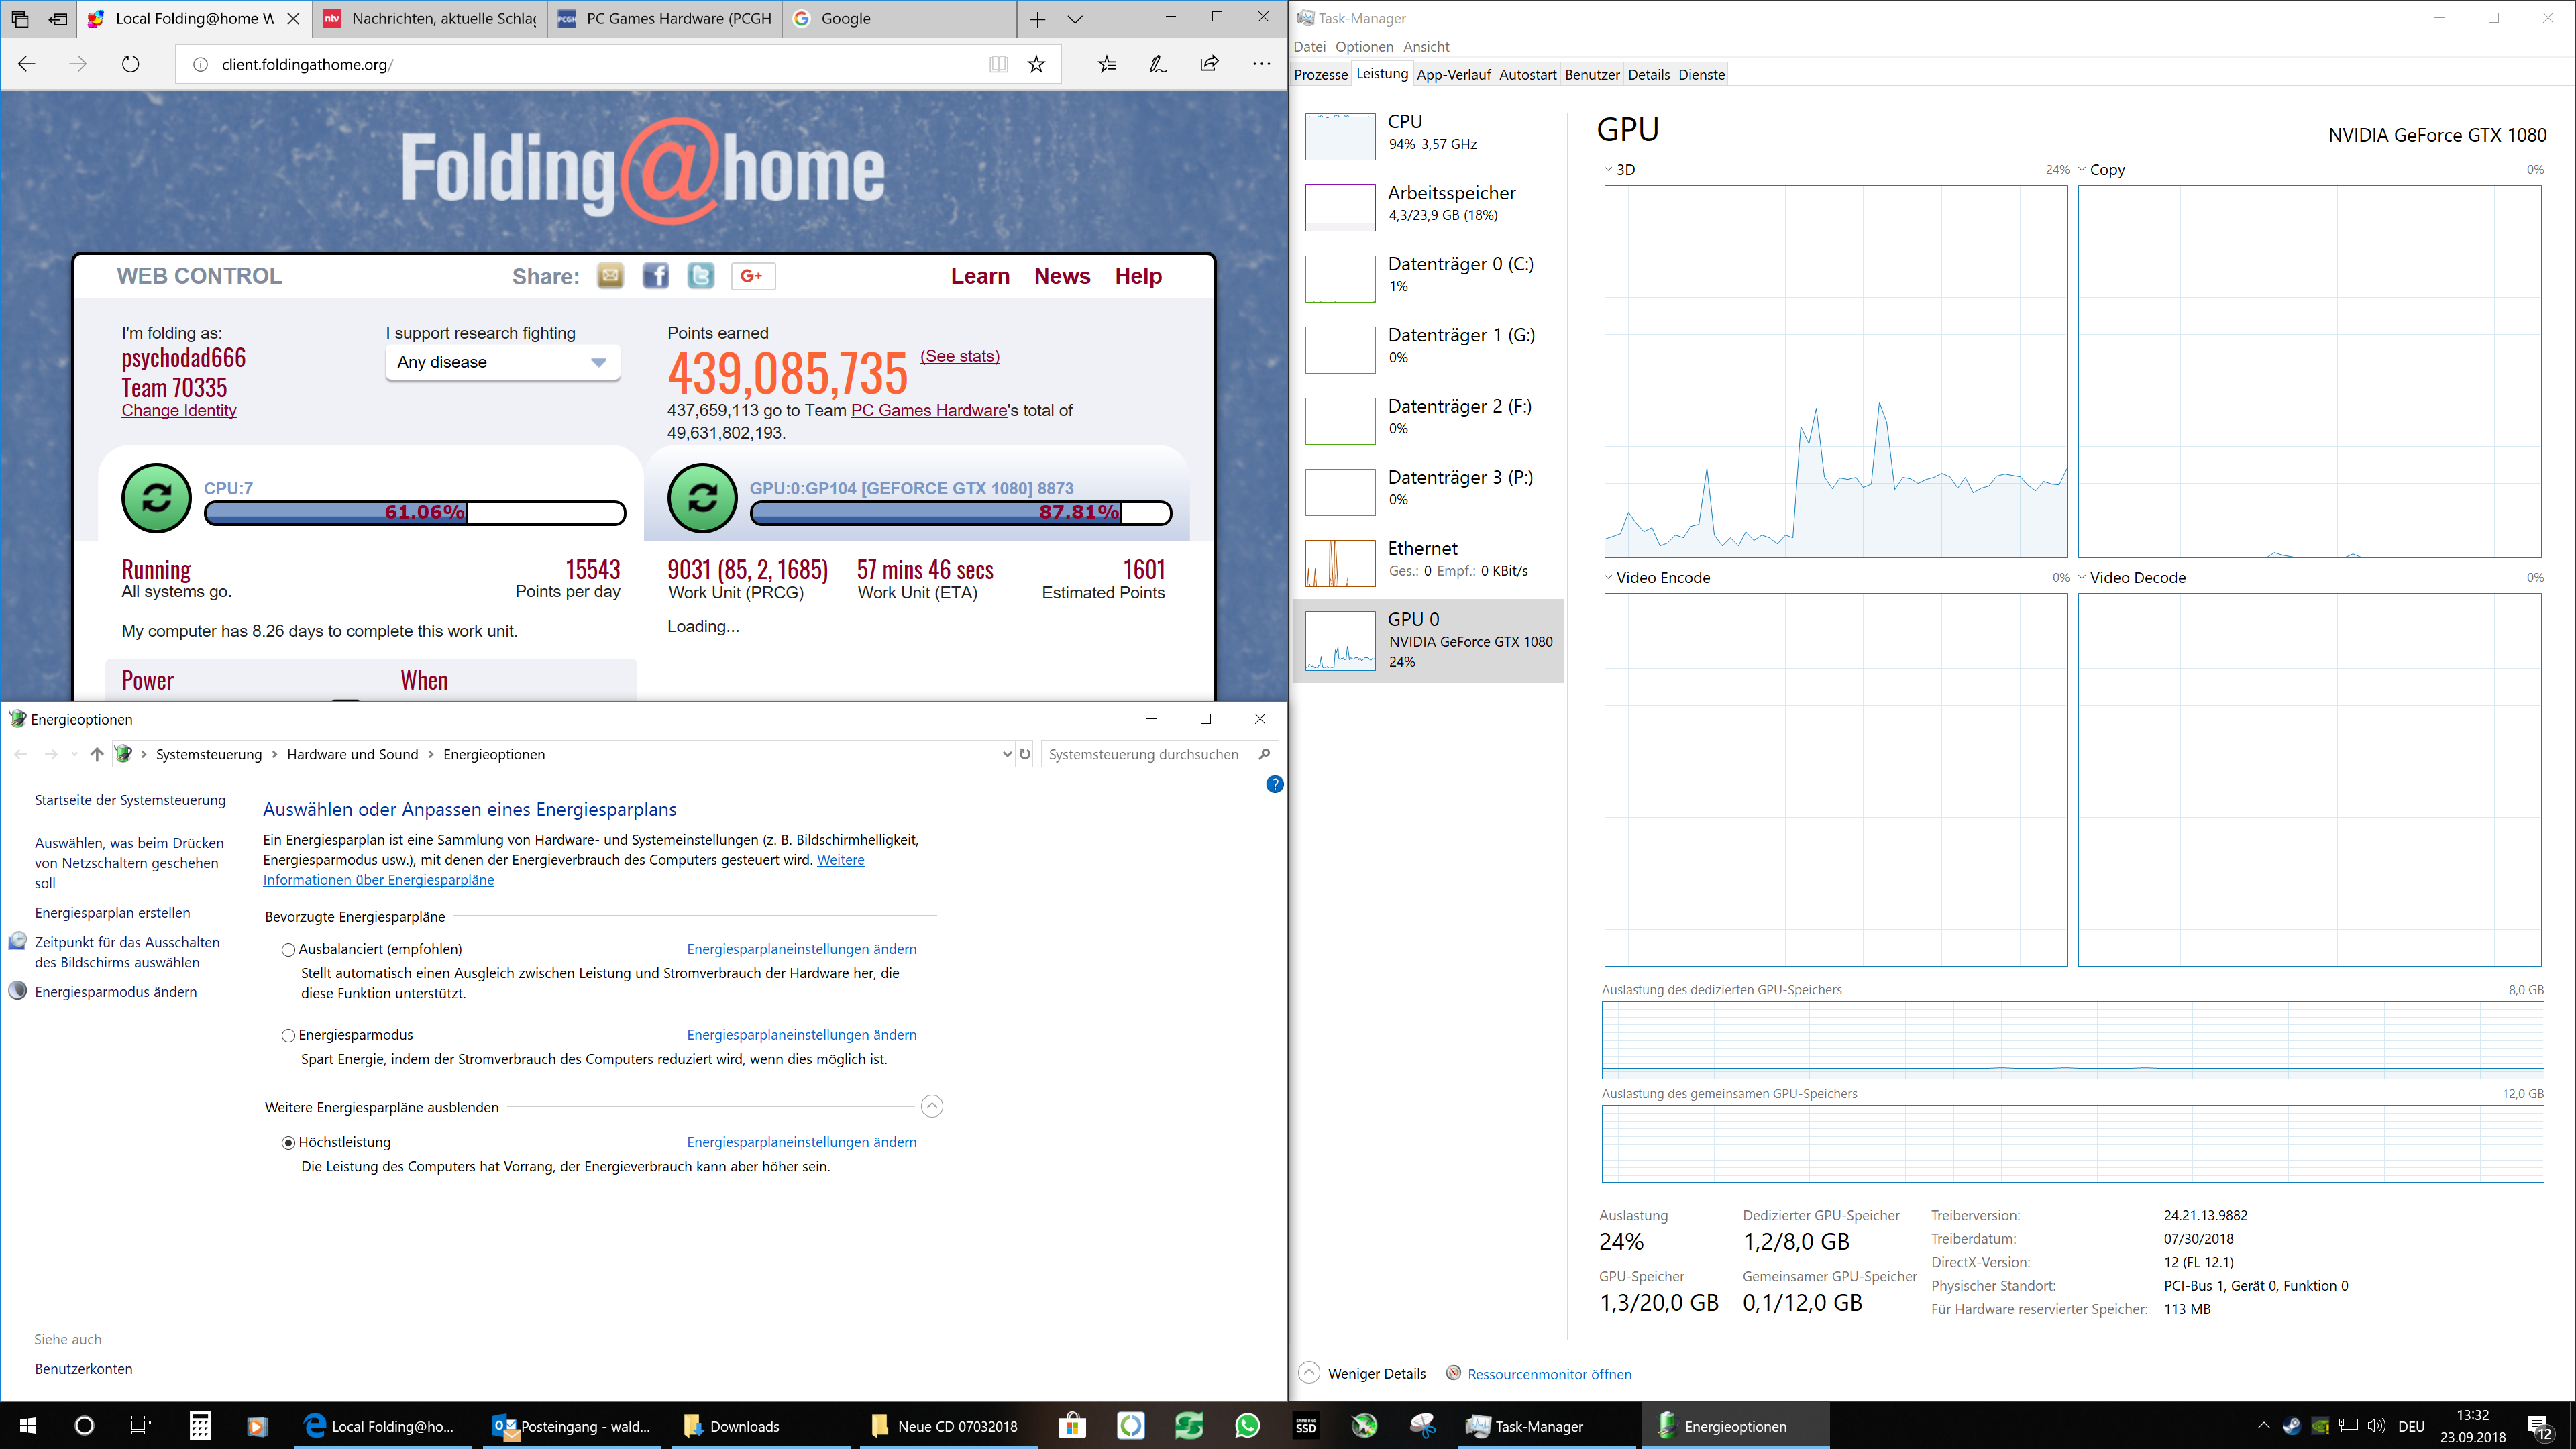
Task: Open Windows Start menu
Action: (x=27, y=1425)
